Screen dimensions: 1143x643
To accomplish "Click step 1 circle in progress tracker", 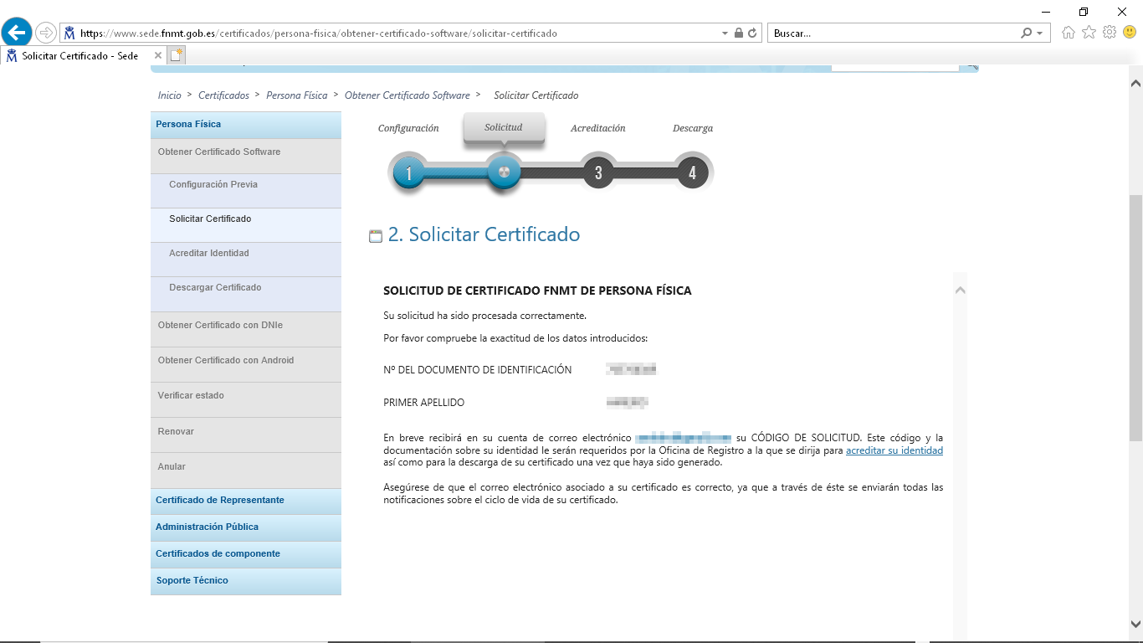I will click(x=409, y=173).
